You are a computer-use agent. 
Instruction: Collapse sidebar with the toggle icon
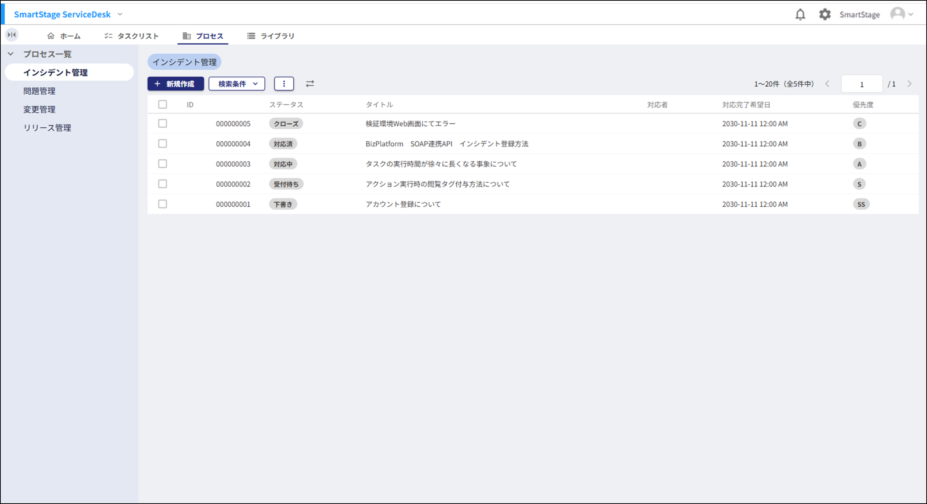12,35
